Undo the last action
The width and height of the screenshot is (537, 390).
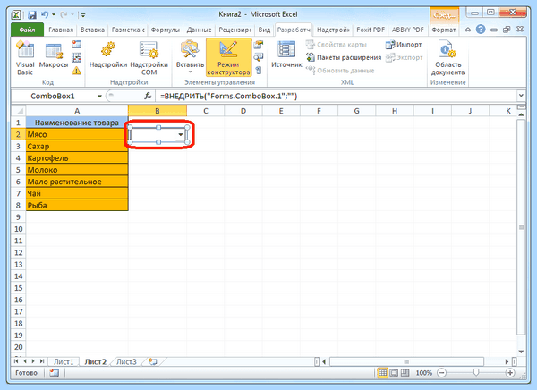pyautogui.click(x=45, y=14)
